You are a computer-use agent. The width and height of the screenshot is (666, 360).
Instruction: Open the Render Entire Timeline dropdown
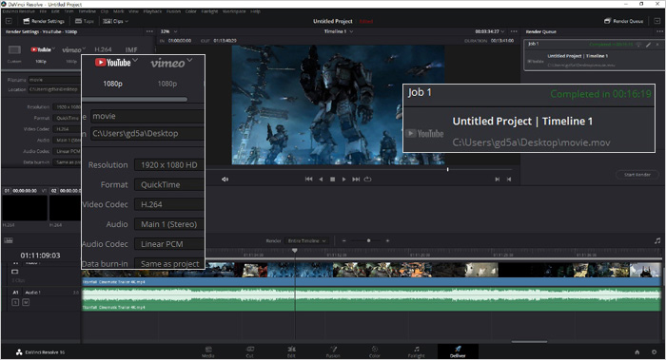point(306,241)
